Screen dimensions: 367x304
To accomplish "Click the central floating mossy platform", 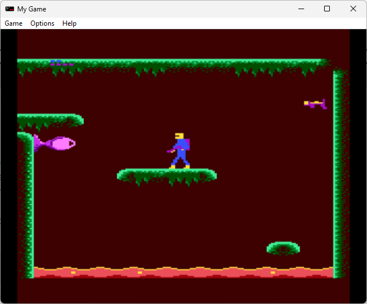I will click(x=166, y=174).
